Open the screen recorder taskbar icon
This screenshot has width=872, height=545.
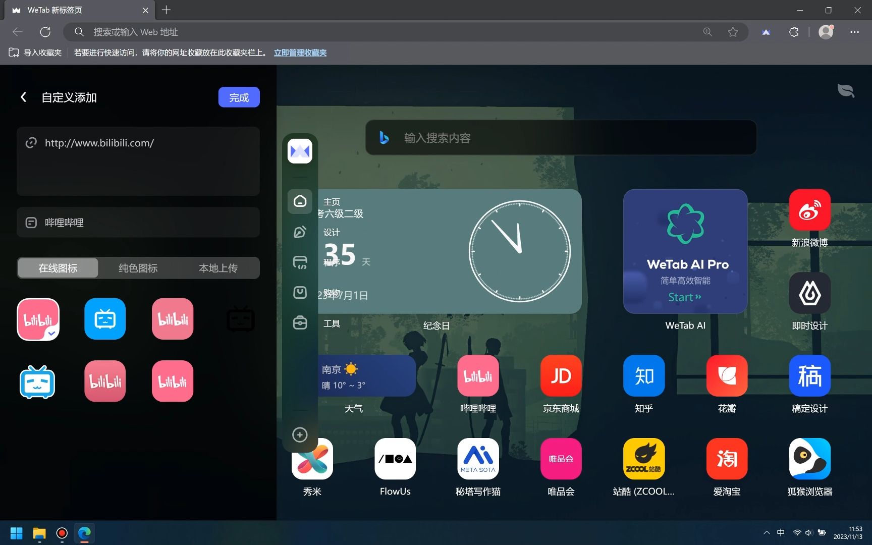pos(62,533)
